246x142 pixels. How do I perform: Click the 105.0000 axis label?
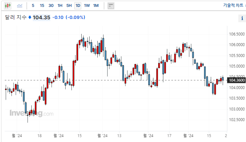pos(237,66)
